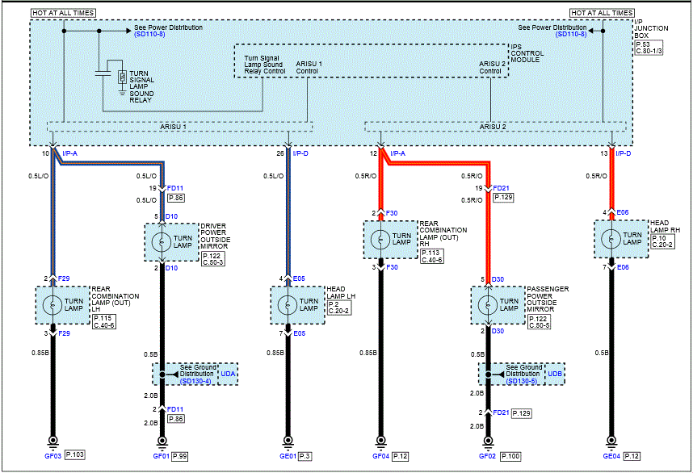Image resolution: width=693 pixels, height=473 pixels.
Task: Open the SD110-8 link nearest the sound relay
Action: pyautogui.click(x=149, y=34)
